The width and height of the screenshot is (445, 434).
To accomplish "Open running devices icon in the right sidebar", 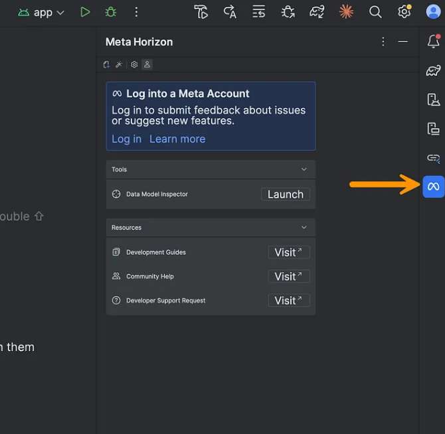I will tap(433, 100).
